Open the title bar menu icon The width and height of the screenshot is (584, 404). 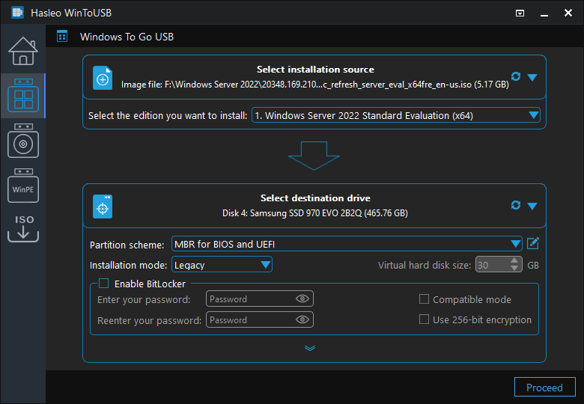[520, 13]
